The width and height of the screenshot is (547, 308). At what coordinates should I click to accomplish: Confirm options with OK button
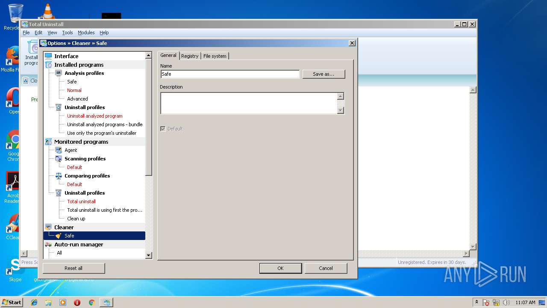click(280, 268)
